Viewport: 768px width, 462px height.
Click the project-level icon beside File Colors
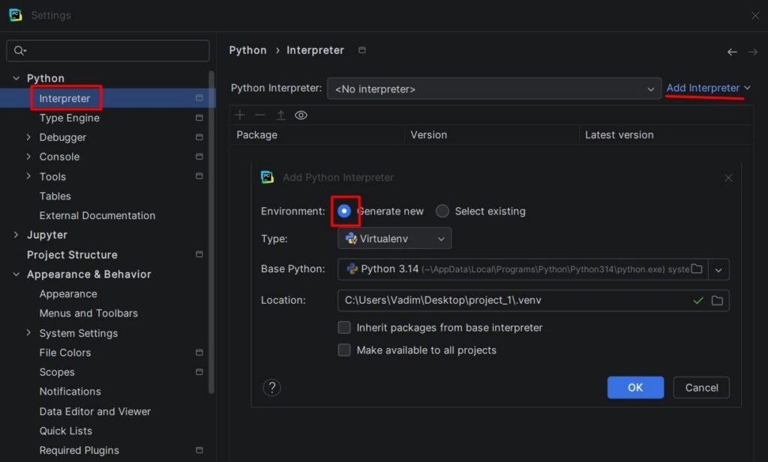pyautogui.click(x=199, y=352)
